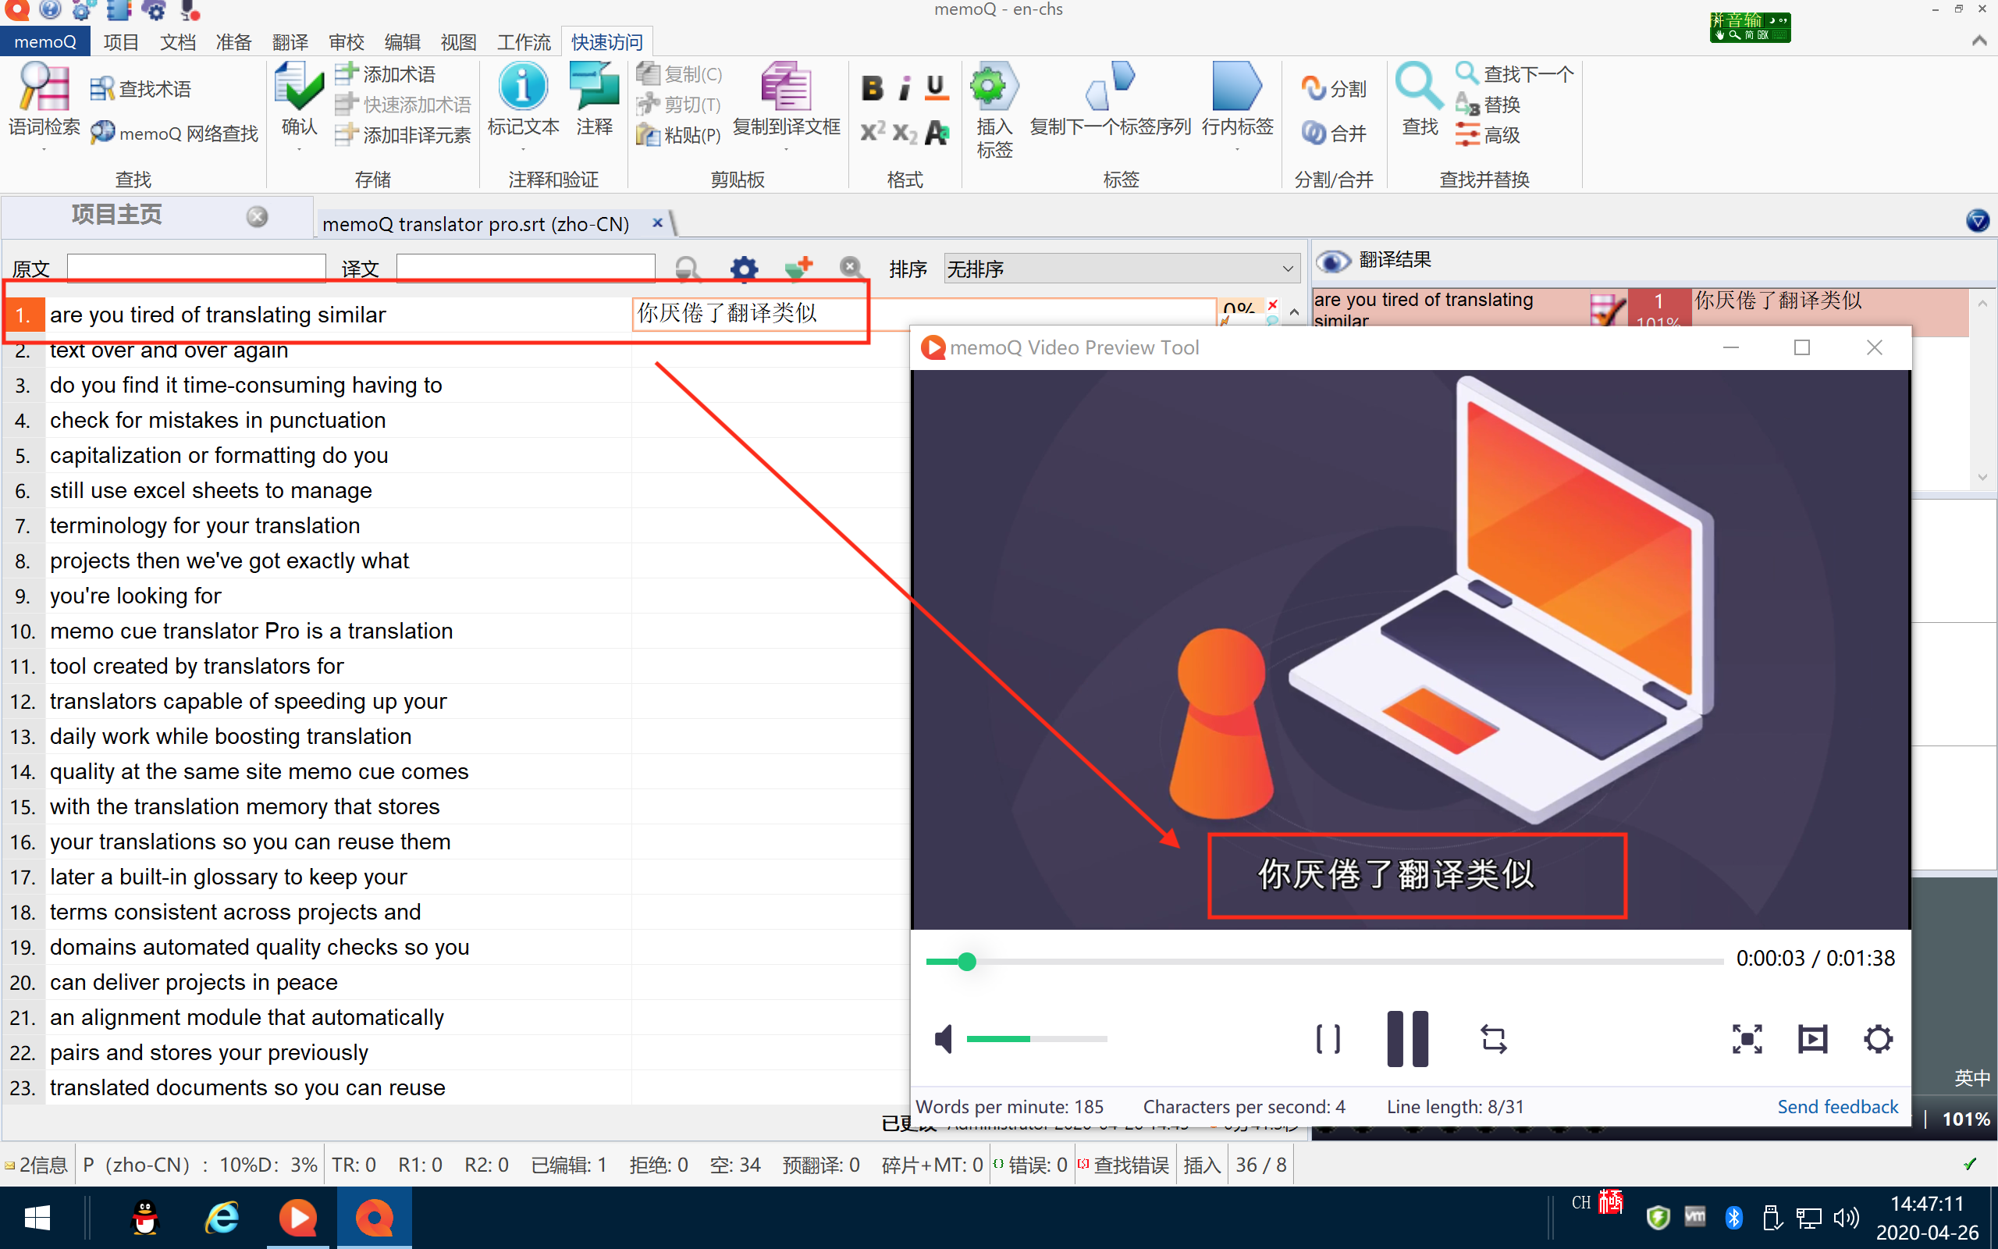Switch to 项目主页 tab
The height and width of the screenshot is (1249, 1998).
click(116, 215)
